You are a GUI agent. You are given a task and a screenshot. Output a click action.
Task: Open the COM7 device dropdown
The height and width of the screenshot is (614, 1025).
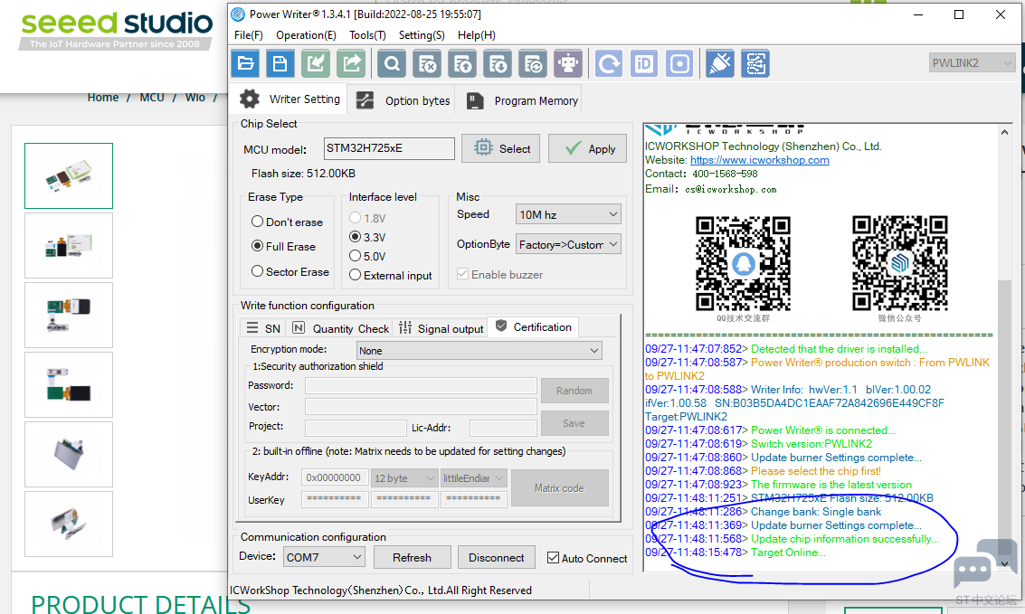tap(324, 557)
